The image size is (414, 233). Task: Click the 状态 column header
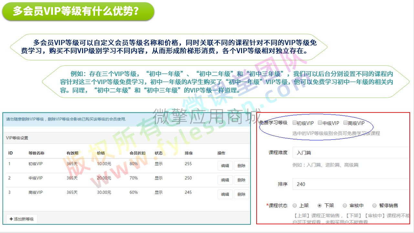point(159,153)
